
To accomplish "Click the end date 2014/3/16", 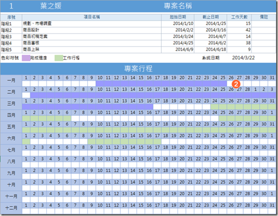I will (x=216, y=30).
